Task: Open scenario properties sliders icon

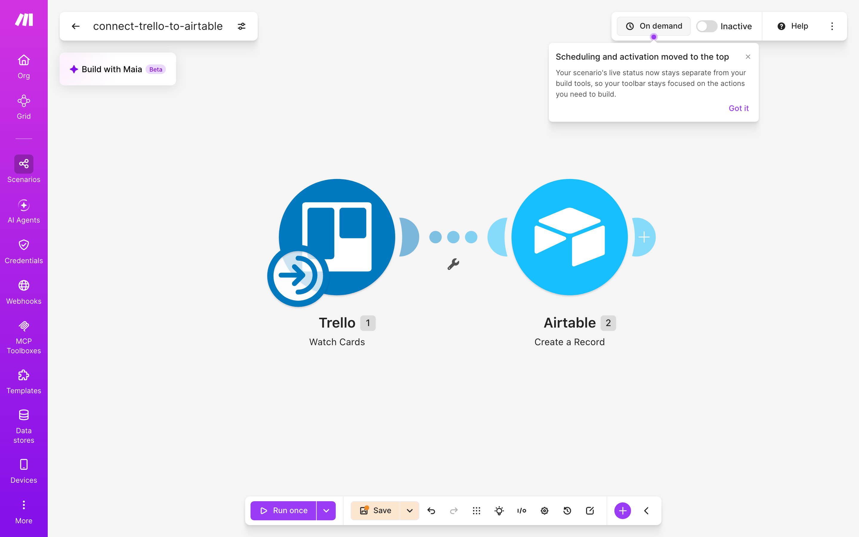Action: coord(242,26)
